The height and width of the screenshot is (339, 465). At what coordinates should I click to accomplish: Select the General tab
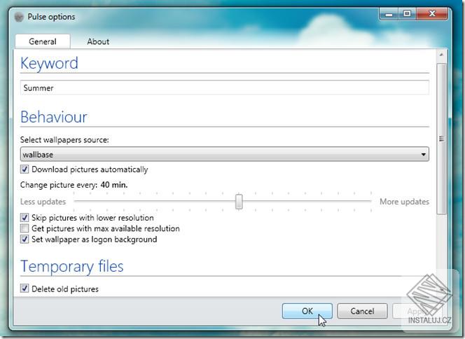point(43,41)
